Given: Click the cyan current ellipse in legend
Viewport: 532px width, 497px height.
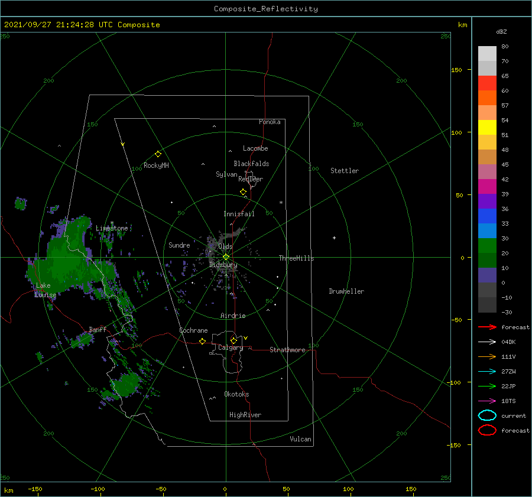Looking at the screenshot, I should [x=487, y=415].
